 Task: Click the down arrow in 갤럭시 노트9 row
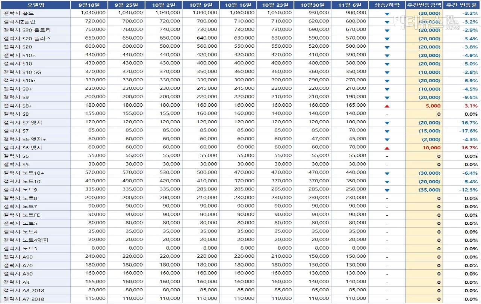(x=387, y=191)
